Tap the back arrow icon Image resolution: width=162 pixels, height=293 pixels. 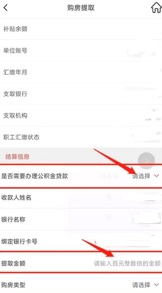(6, 8)
